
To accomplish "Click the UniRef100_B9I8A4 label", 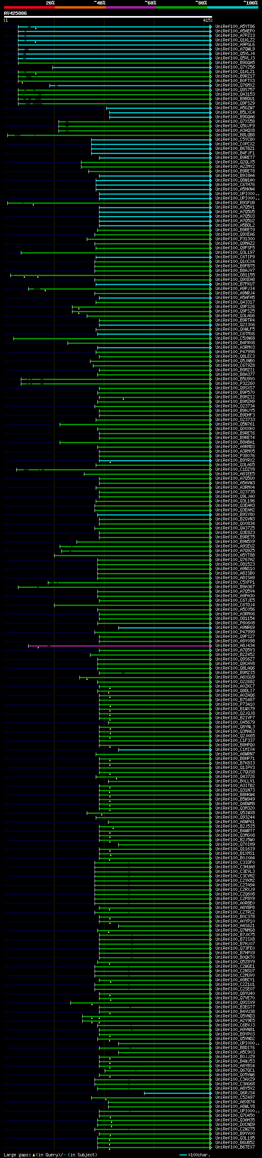I will click(x=235, y=176).
